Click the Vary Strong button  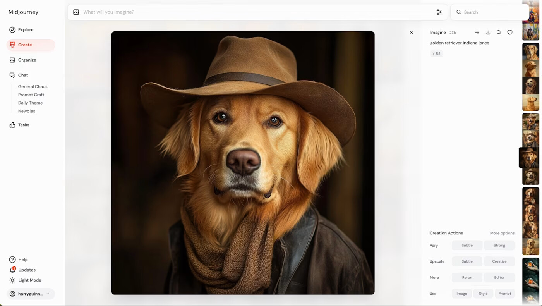(499, 245)
